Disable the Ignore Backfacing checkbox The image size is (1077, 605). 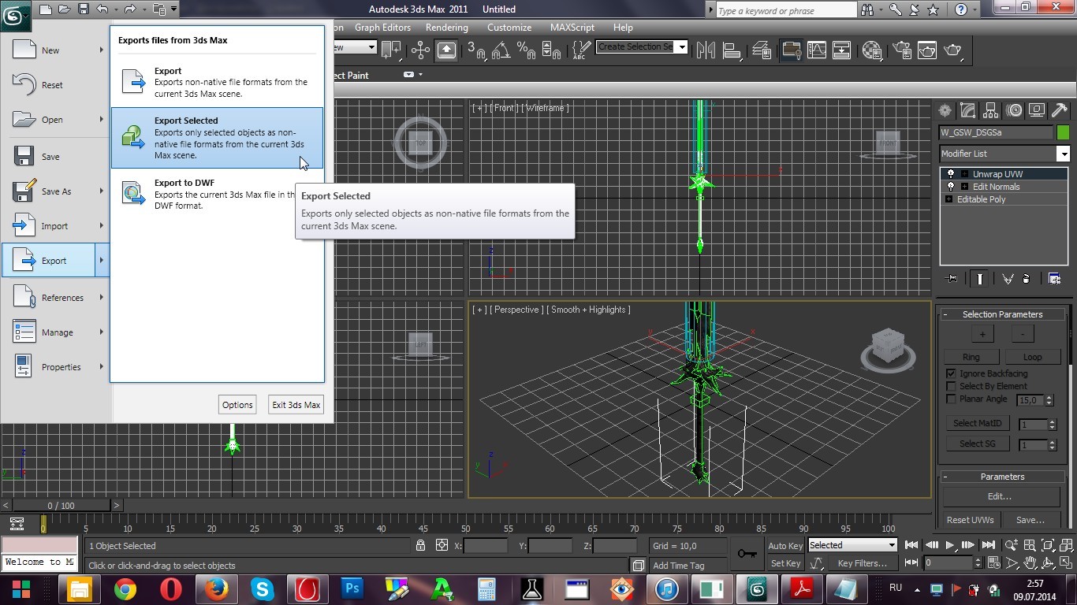951,373
